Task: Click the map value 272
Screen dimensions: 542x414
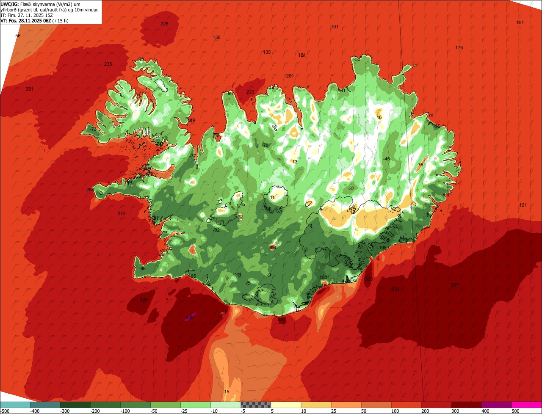Action: pyautogui.click(x=122, y=213)
